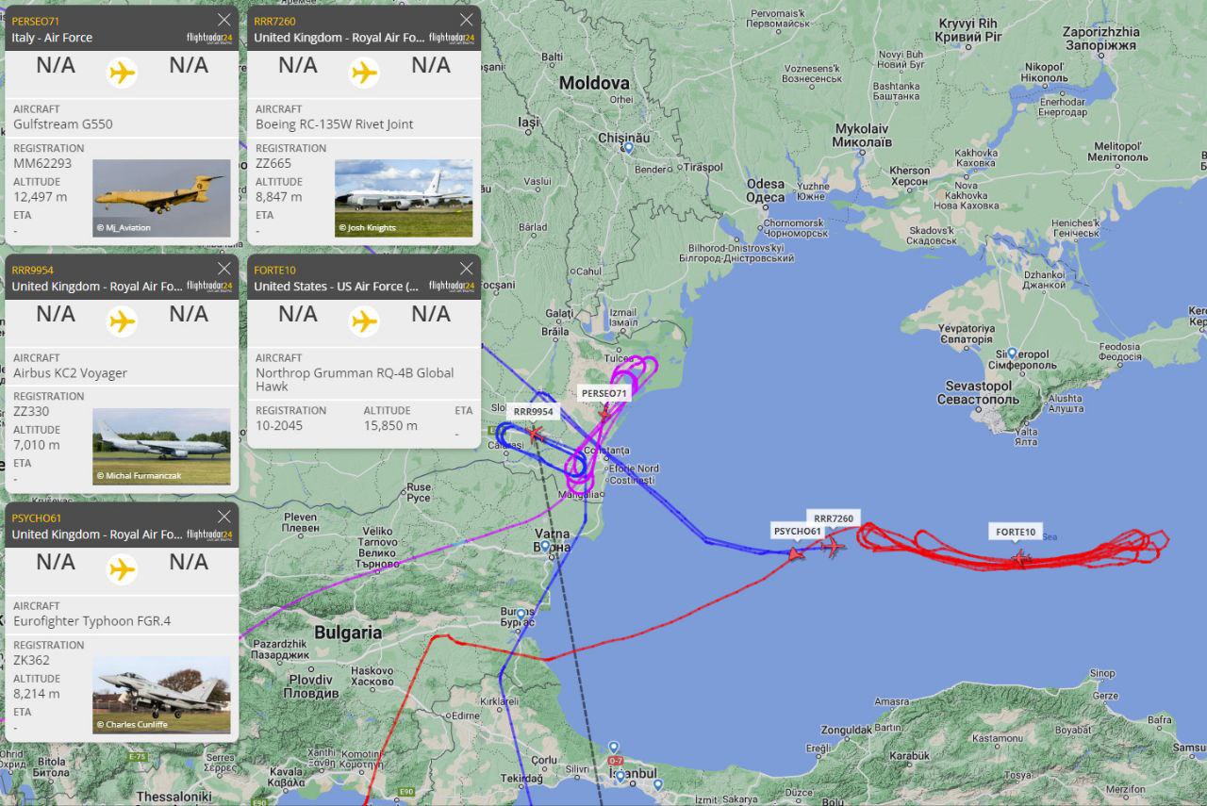Click the Boeing RC-135W Rivet Joint text
This screenshot has width=1207, height=806.
335,124
